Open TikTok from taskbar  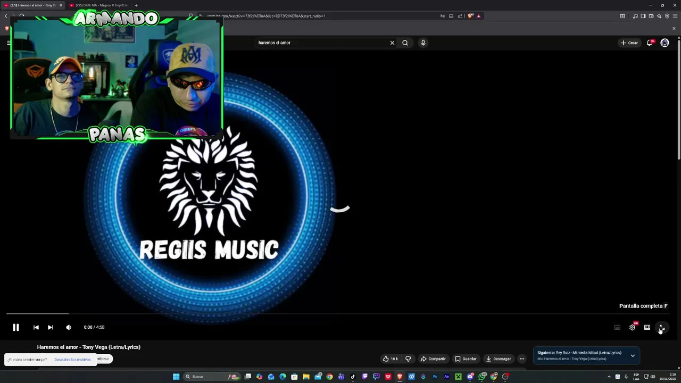coord(353,377)
